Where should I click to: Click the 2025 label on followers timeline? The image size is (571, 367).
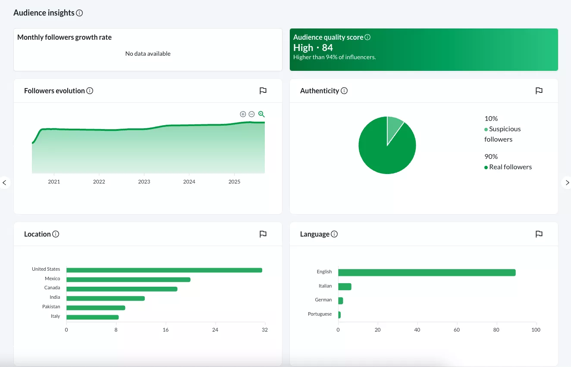tap(234, 182)
